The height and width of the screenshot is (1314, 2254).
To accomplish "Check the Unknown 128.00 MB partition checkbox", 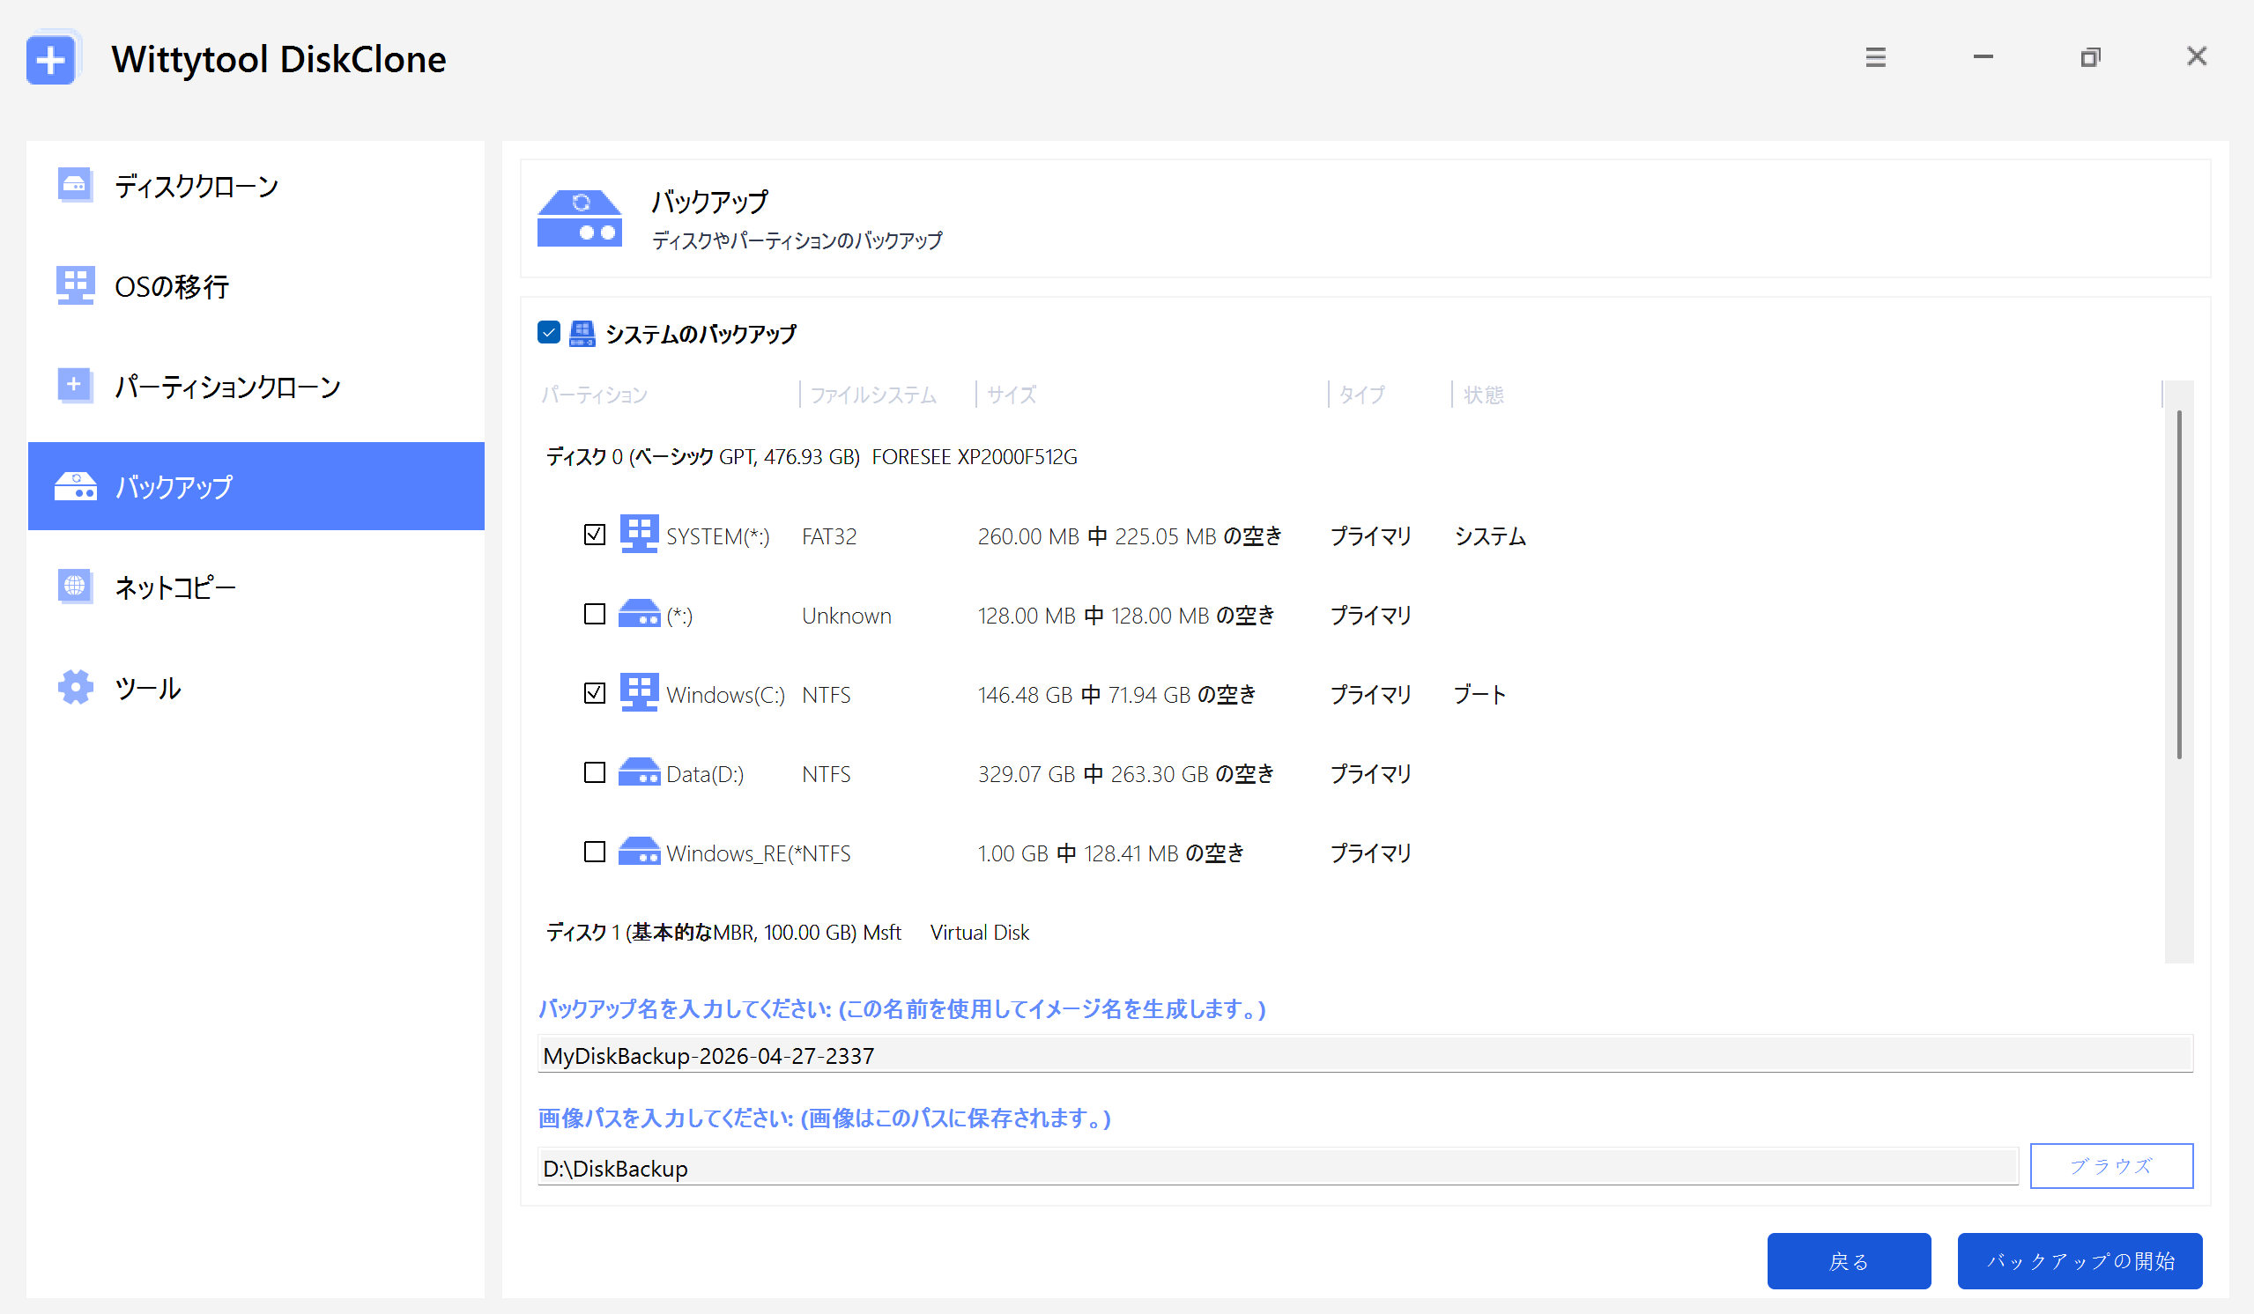I will pyautogui.click(x=595, y=614).
